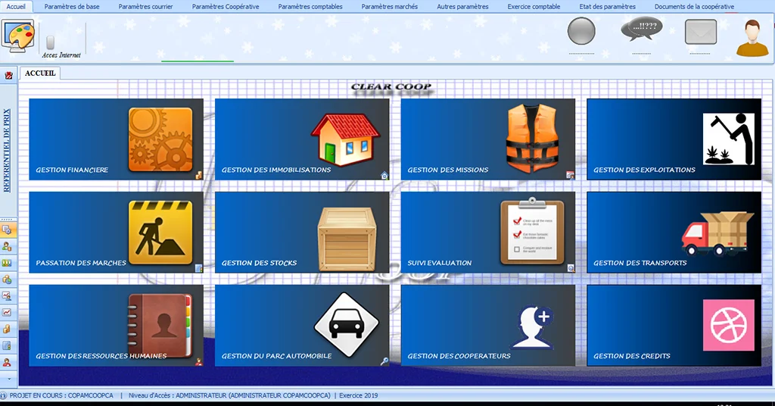Click the two-users icon in sidebar
Image resolution: width=775 pixels, height=406 pixels.
8,246
